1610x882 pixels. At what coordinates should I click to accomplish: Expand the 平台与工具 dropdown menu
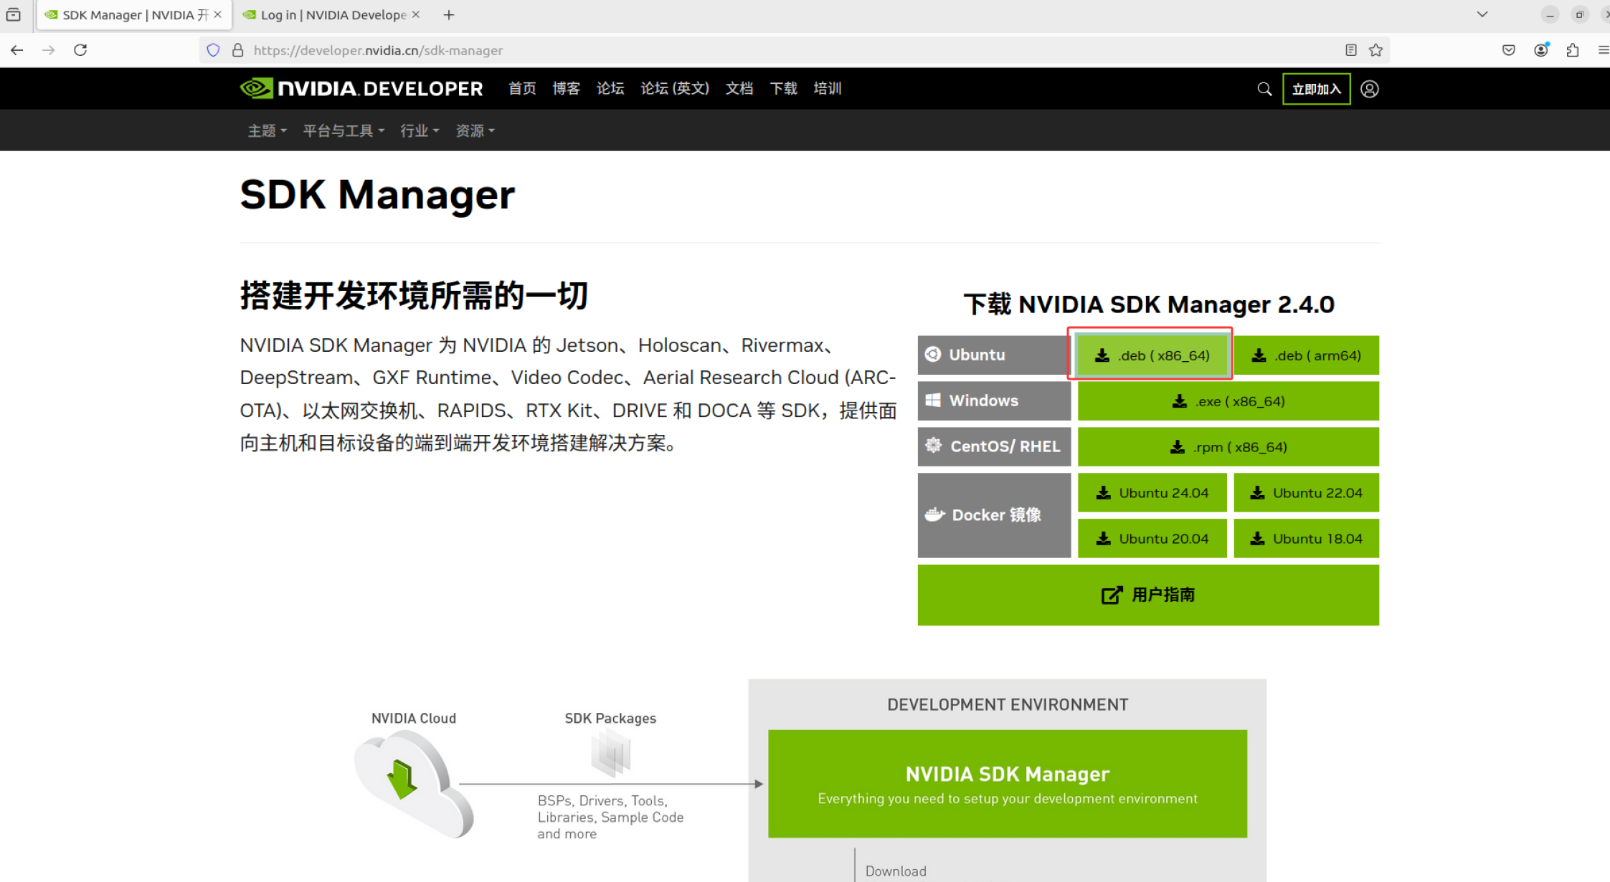(x=344, y=130)
